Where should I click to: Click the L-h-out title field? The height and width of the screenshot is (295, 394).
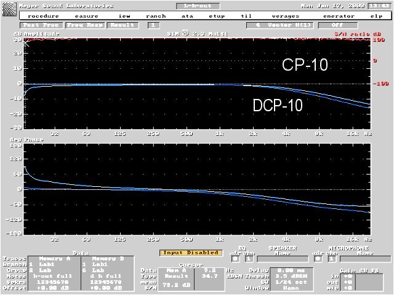coord(198,6)
